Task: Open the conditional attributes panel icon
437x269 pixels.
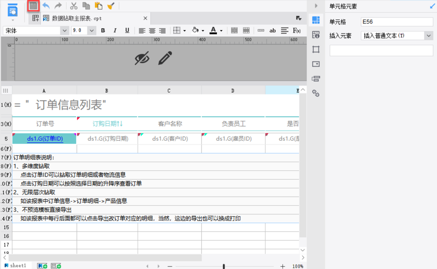Action: [x=316, y=79]
